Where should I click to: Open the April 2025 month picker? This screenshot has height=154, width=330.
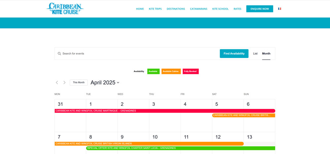105,83
